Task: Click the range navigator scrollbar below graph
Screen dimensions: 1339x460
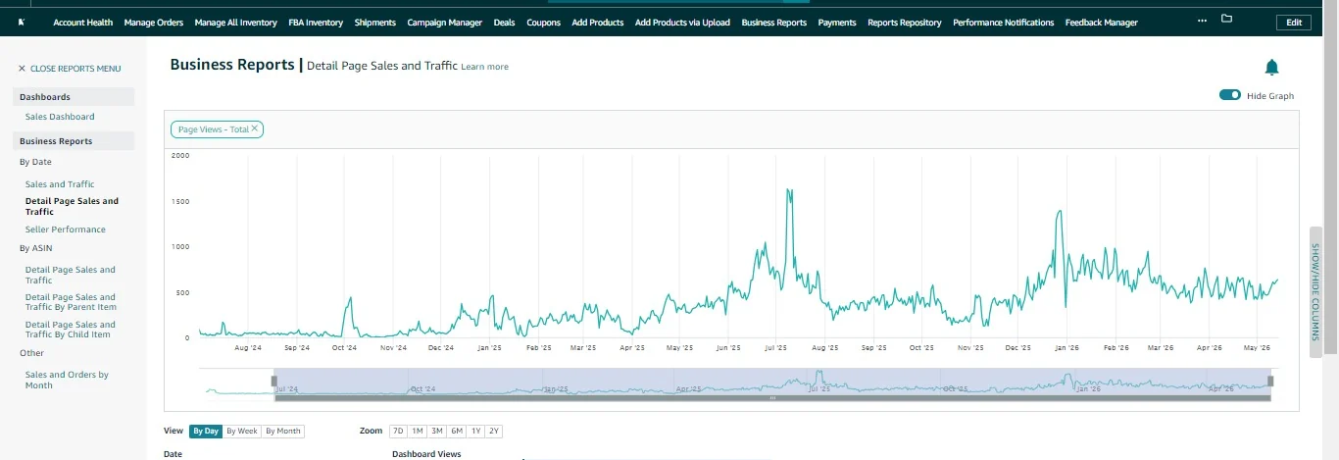Action: click(x=772, y=398)
